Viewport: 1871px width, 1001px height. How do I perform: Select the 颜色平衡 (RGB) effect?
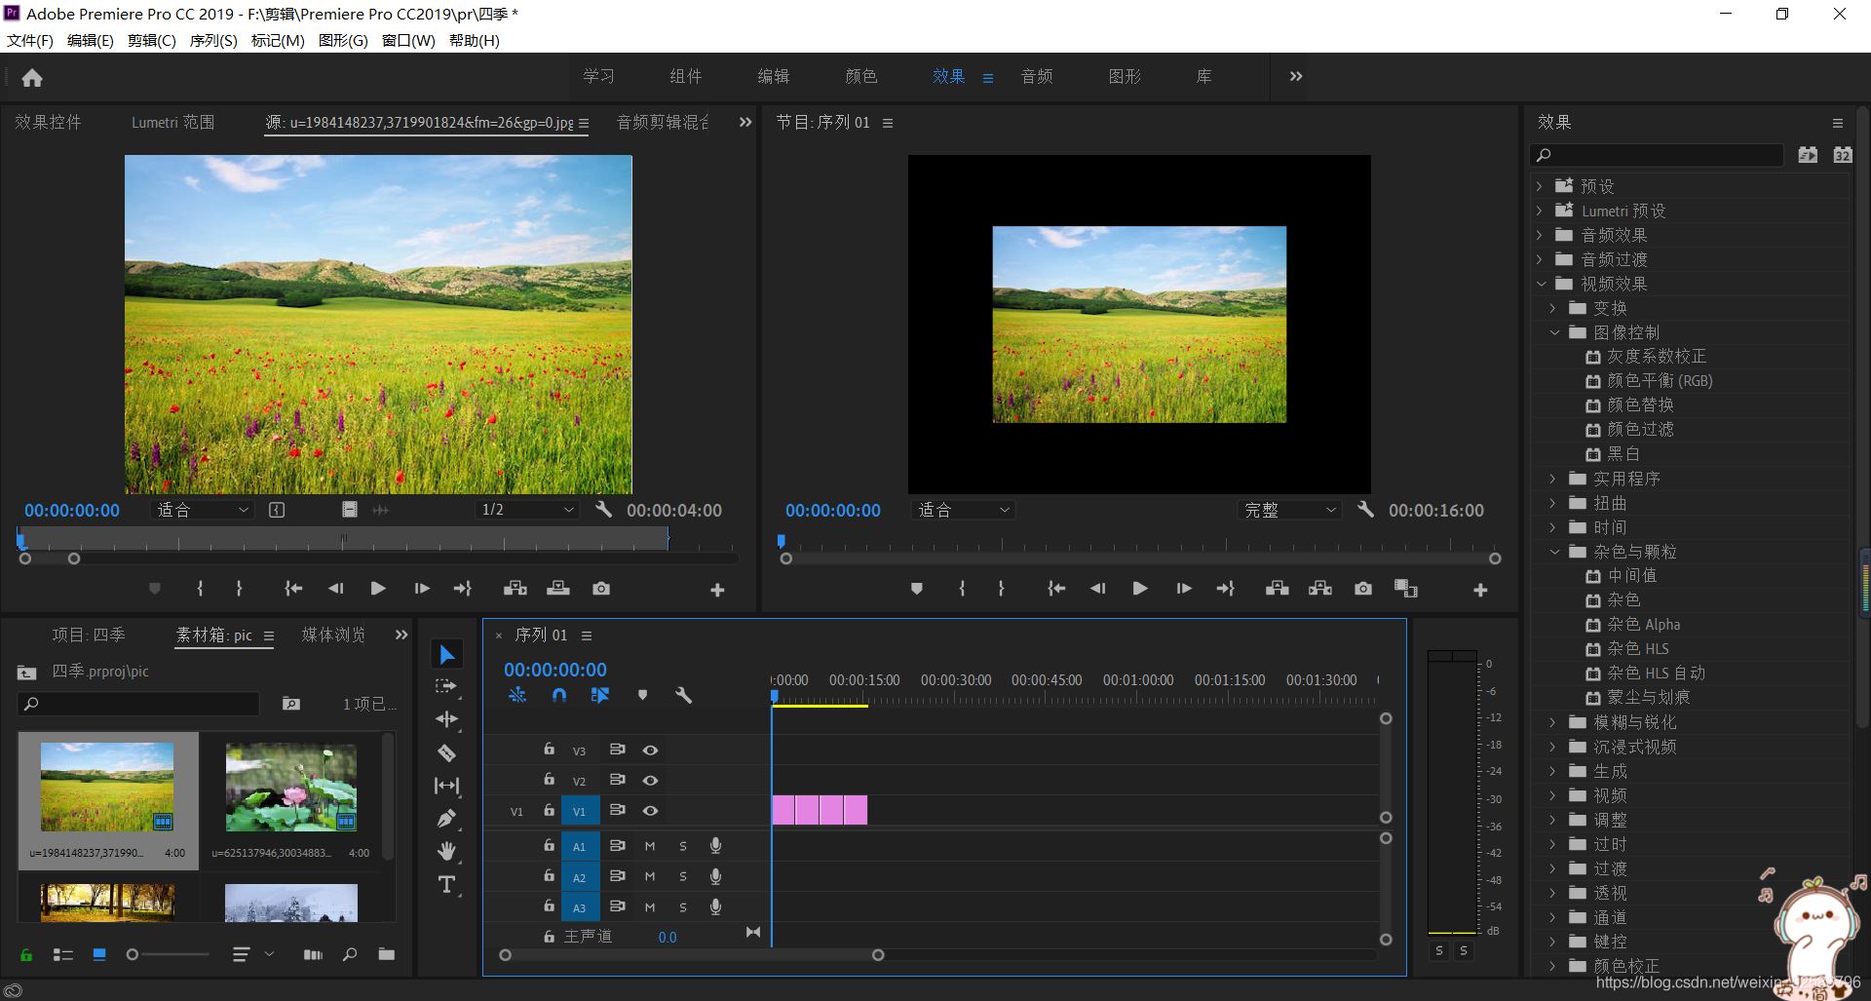tap(1659, 381)
